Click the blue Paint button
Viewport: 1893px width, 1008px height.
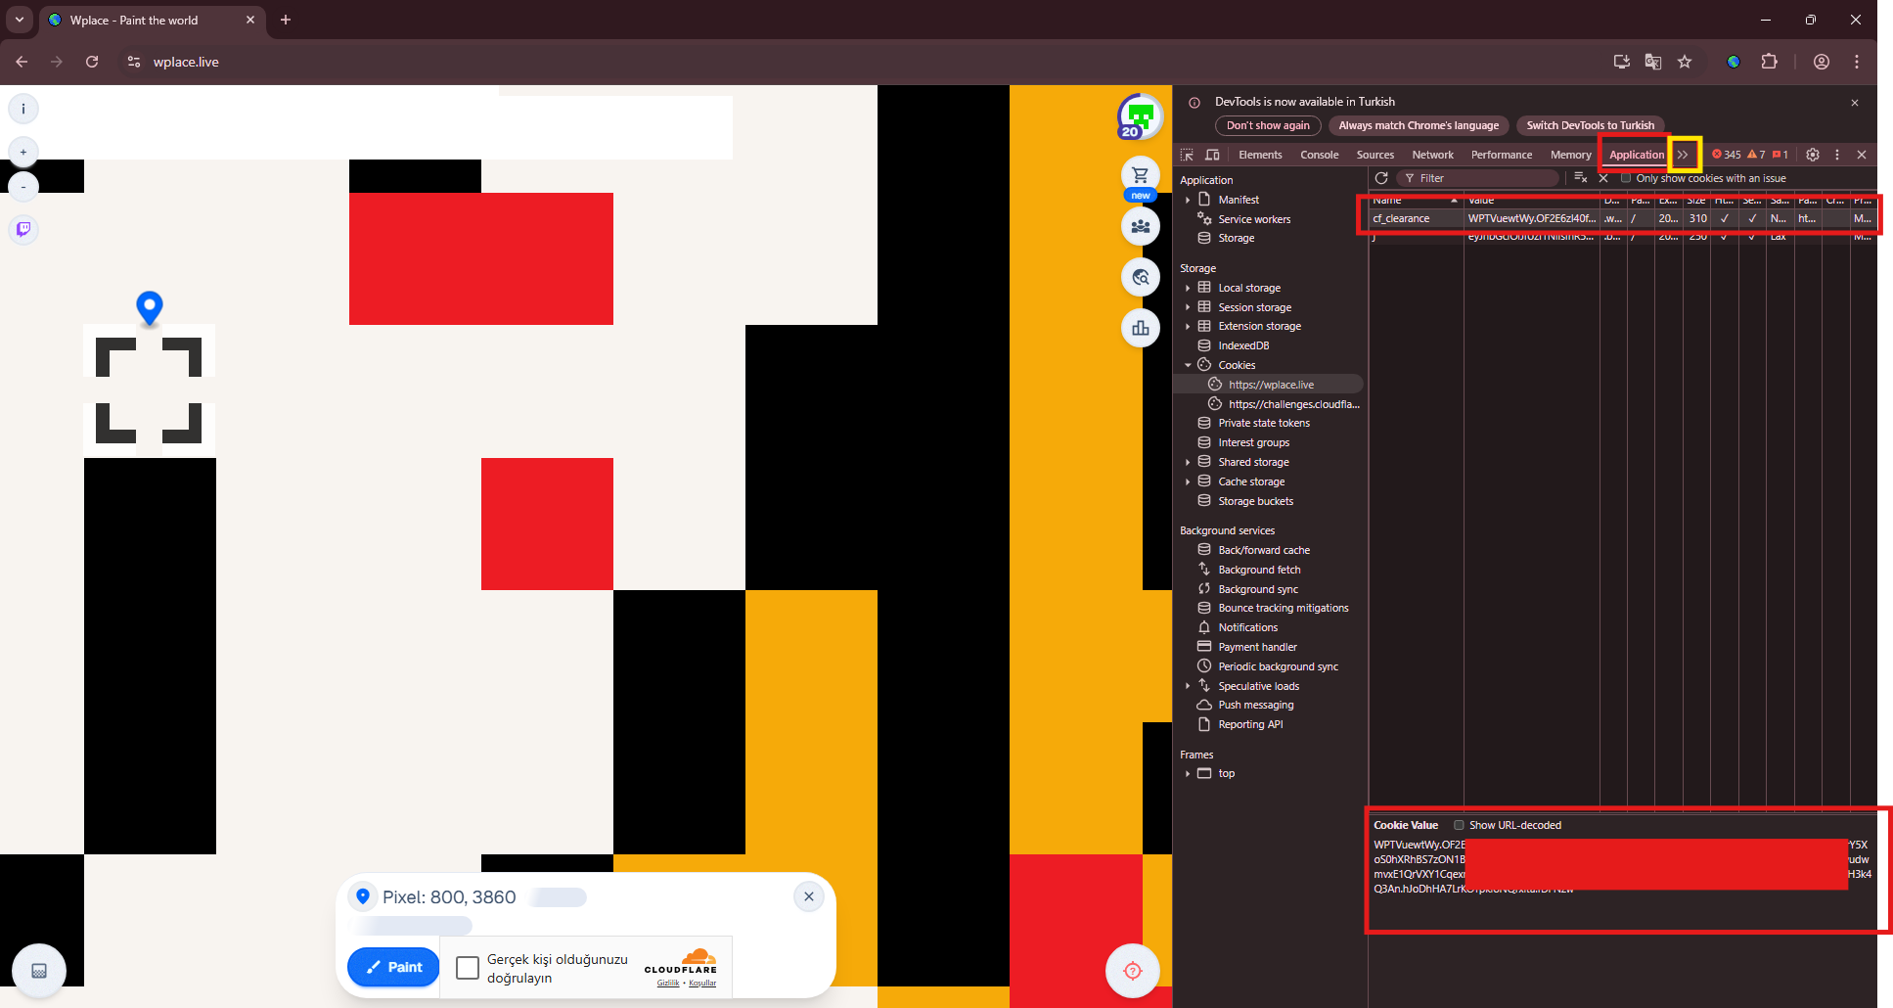pos(393,967)
